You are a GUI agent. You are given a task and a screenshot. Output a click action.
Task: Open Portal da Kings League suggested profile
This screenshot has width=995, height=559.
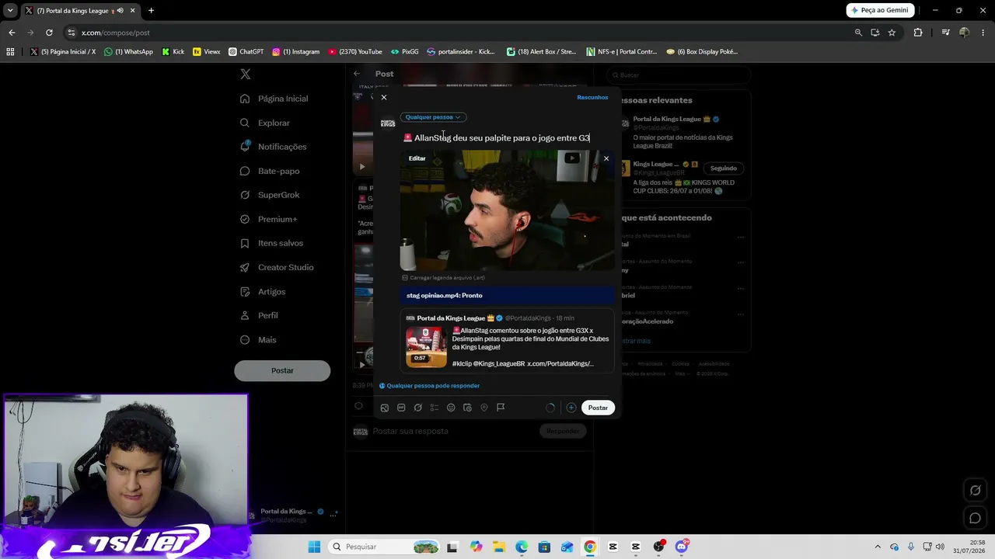(669, 120)
